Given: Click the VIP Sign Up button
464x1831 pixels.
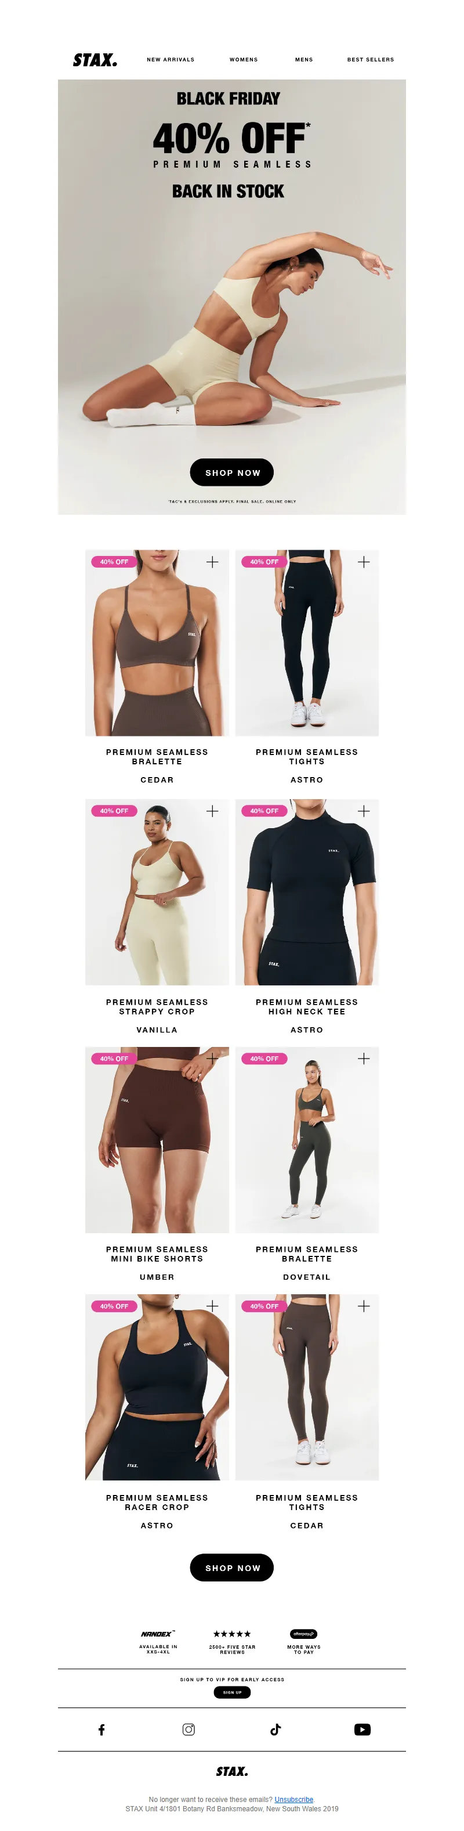Looking at the screenshot, I should click(231, 1692).
